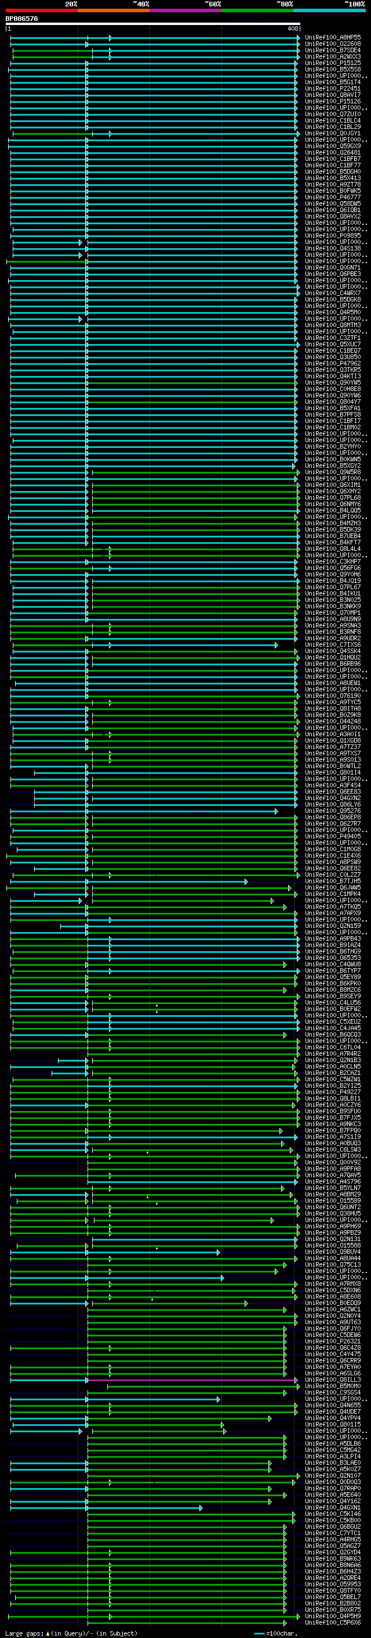The width and height of the screenshot is (371, 1638).
Task: Select hit label UniRef100_Q4SSK4
Action: pyautogui.click(x=333, y=651)
